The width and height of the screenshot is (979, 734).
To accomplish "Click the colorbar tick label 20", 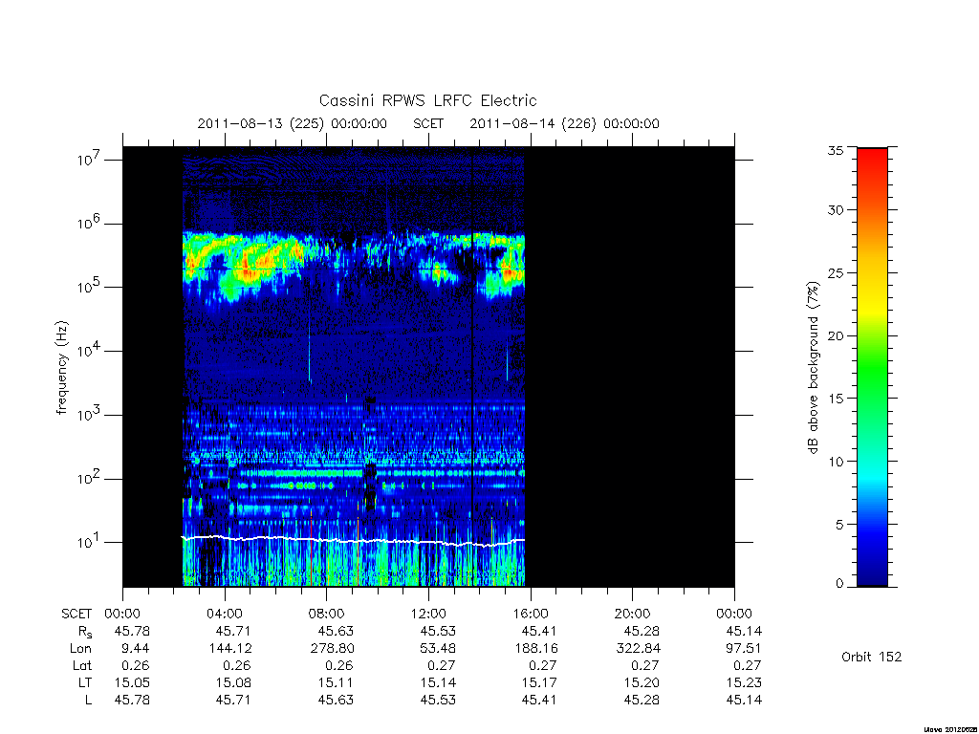I will click(836, 335).
